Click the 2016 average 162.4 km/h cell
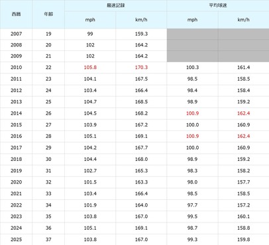The image size is (269, 245). pos(244,136)
